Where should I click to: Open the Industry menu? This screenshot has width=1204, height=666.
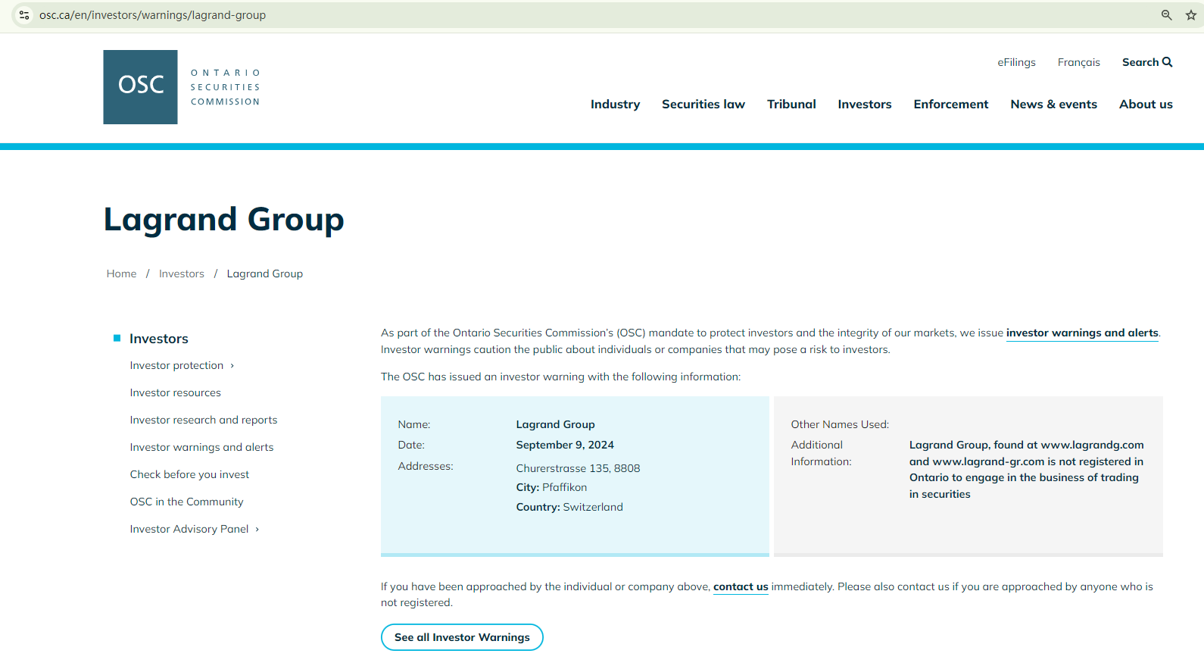(615, 105)
